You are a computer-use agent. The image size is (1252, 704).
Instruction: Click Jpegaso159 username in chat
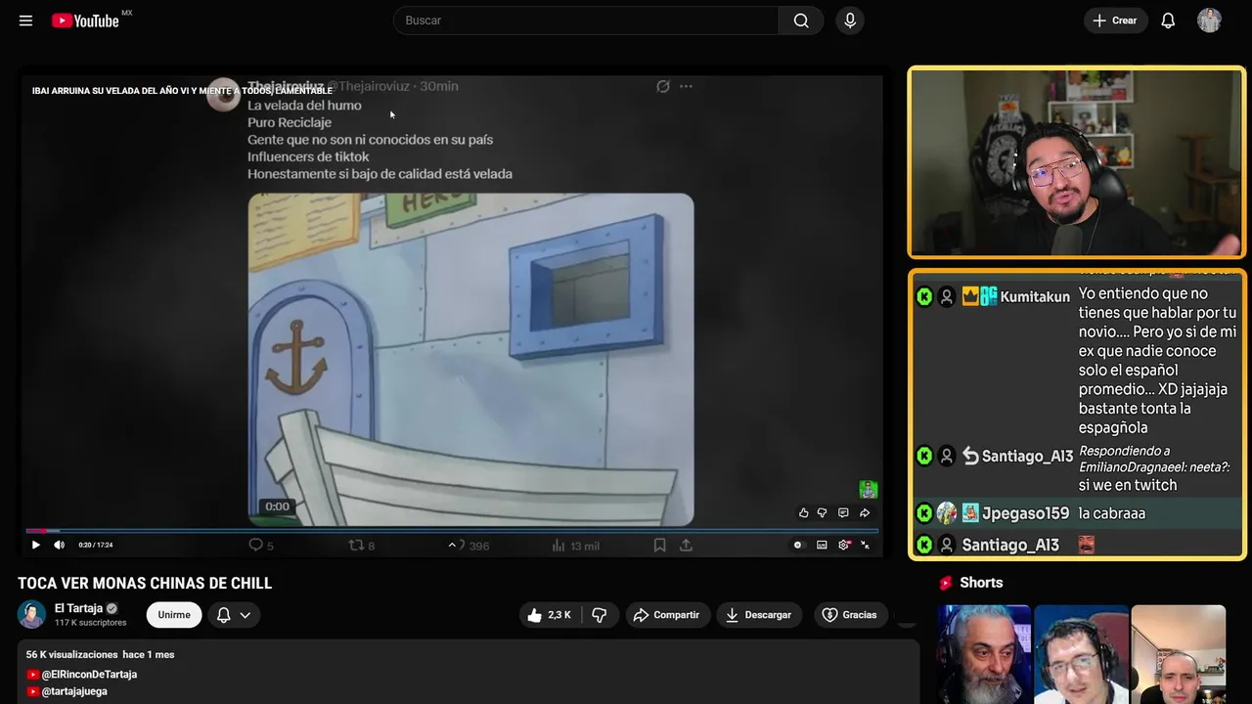click(x=1025, y=513)
